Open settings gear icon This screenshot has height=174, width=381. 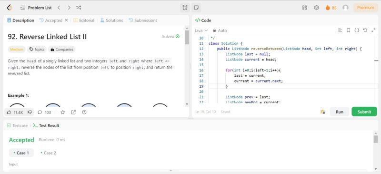coord(316,8)
